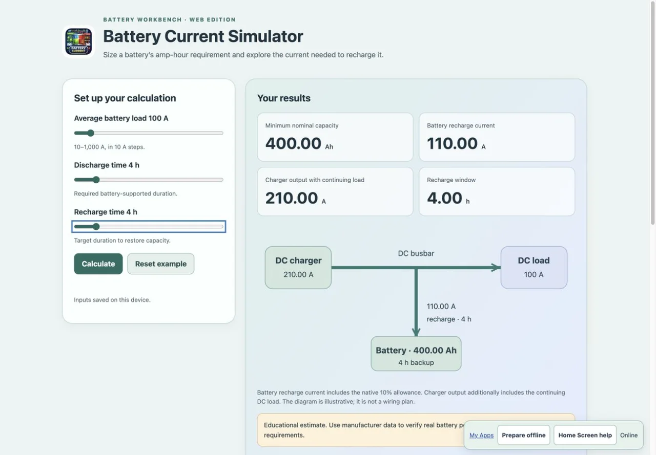The image size is (656, 455).
Task: Click the Inputs saved on this device note
Action: (112, 300)
